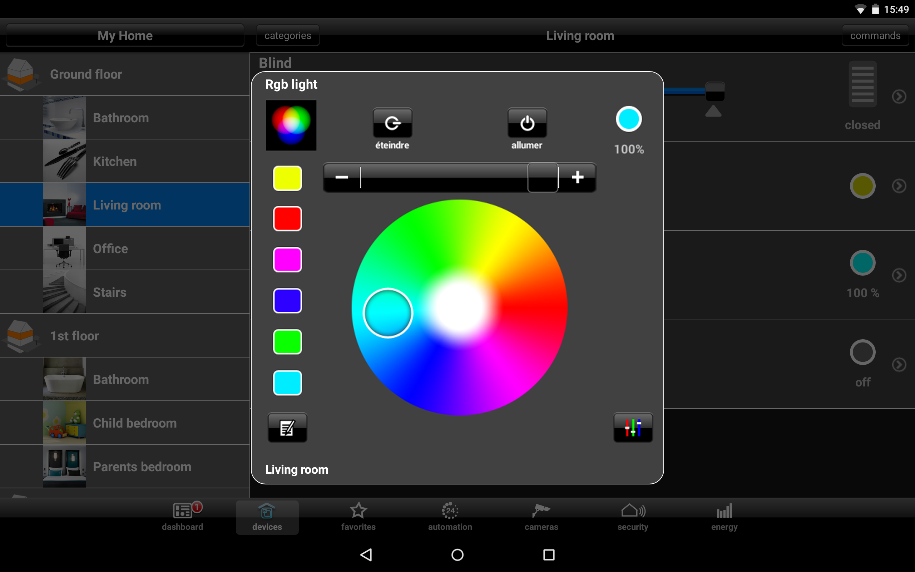915x572 pixels.
Task: Open the RGB sliders mixer icon
Action: click(633, 428)
